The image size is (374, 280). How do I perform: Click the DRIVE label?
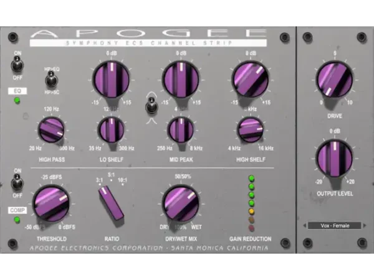(x=335, y=116)
